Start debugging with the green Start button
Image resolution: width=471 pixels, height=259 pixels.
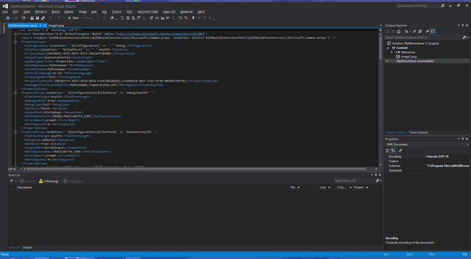73,18
